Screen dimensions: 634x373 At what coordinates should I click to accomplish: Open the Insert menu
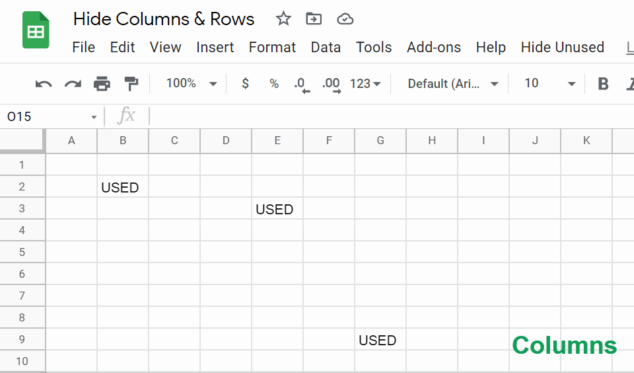tap(215, 48)
